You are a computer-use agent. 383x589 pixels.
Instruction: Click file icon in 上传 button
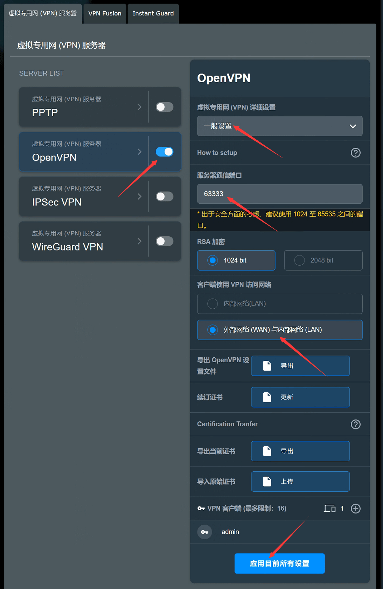[267, 482]
